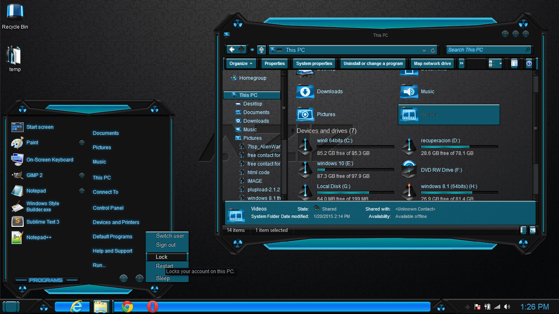This screenshot has height=314, width=559.
Task: Open the Pictures link in the start menu
Action: (102, 148)
